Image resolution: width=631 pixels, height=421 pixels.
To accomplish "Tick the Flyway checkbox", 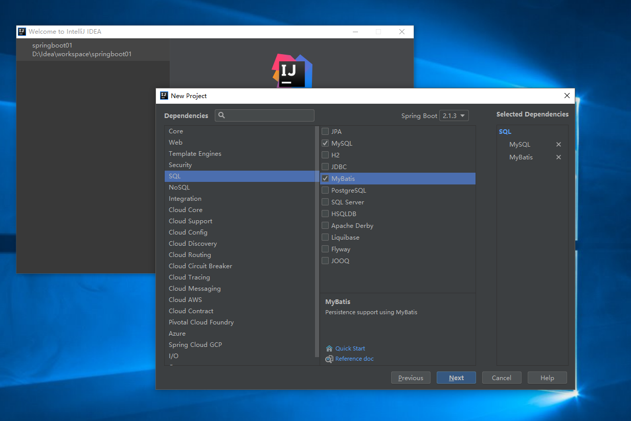I will [x=325, y=249].
